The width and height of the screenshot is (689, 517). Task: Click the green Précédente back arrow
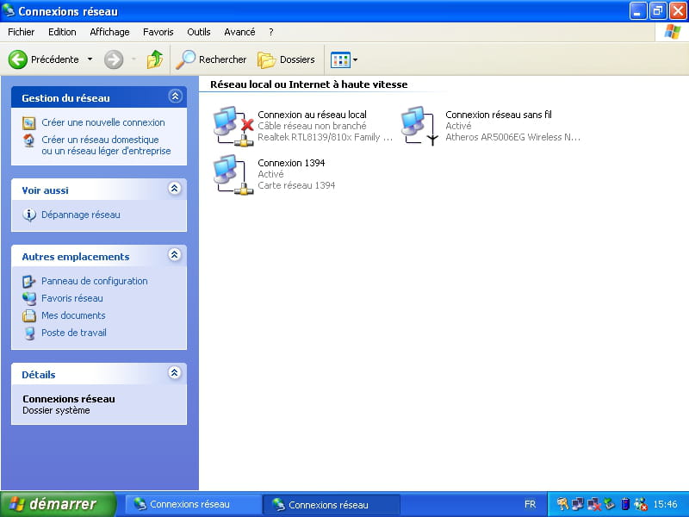click(x=18, y=59)
